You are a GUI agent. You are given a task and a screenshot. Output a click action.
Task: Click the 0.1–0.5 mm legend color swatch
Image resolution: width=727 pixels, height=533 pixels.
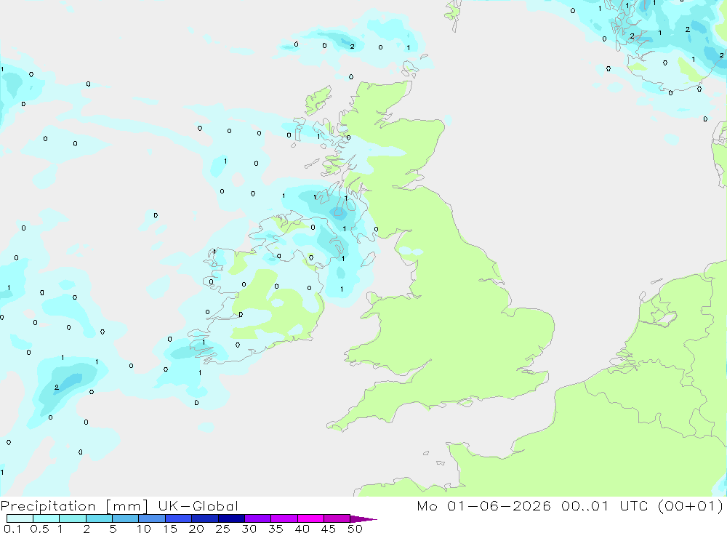[20, 518]
